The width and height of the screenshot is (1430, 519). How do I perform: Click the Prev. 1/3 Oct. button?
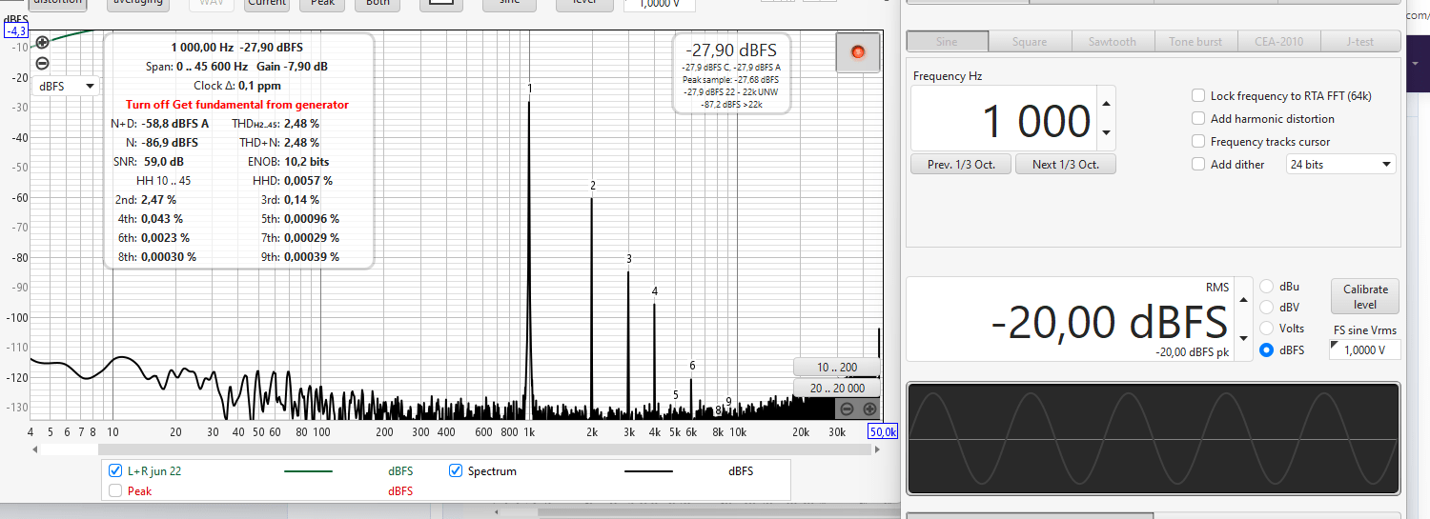pos(961,165)
